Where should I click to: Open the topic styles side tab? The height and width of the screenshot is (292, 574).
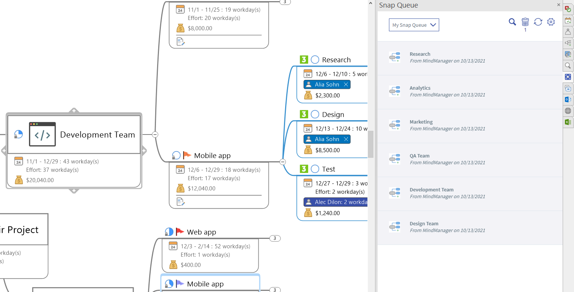pyautogui.click(x=568, y=88)
